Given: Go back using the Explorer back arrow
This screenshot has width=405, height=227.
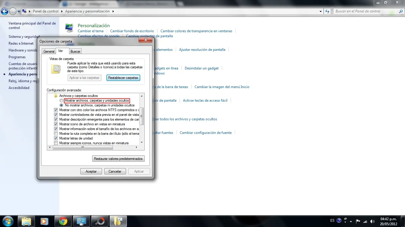Looking at the screenshot, I should pos(4,12).
